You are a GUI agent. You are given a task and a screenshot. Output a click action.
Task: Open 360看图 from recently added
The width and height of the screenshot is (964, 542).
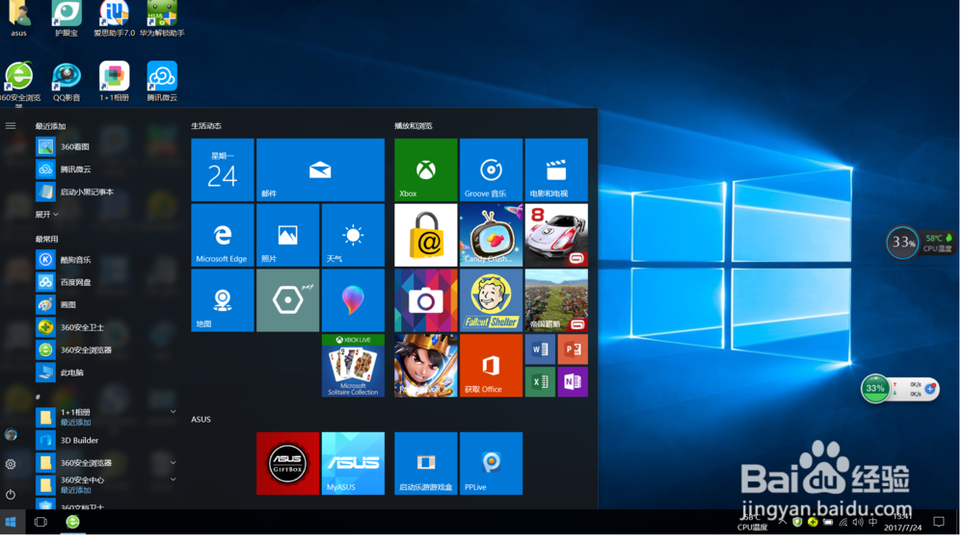[108, 147]
